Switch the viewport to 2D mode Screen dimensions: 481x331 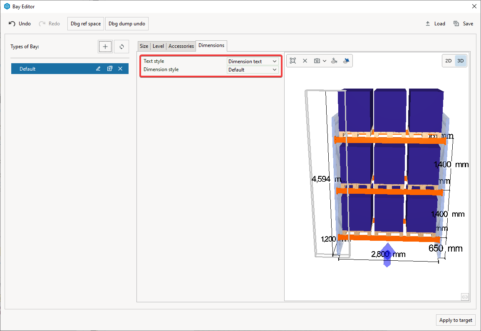(x=448, y=61)
